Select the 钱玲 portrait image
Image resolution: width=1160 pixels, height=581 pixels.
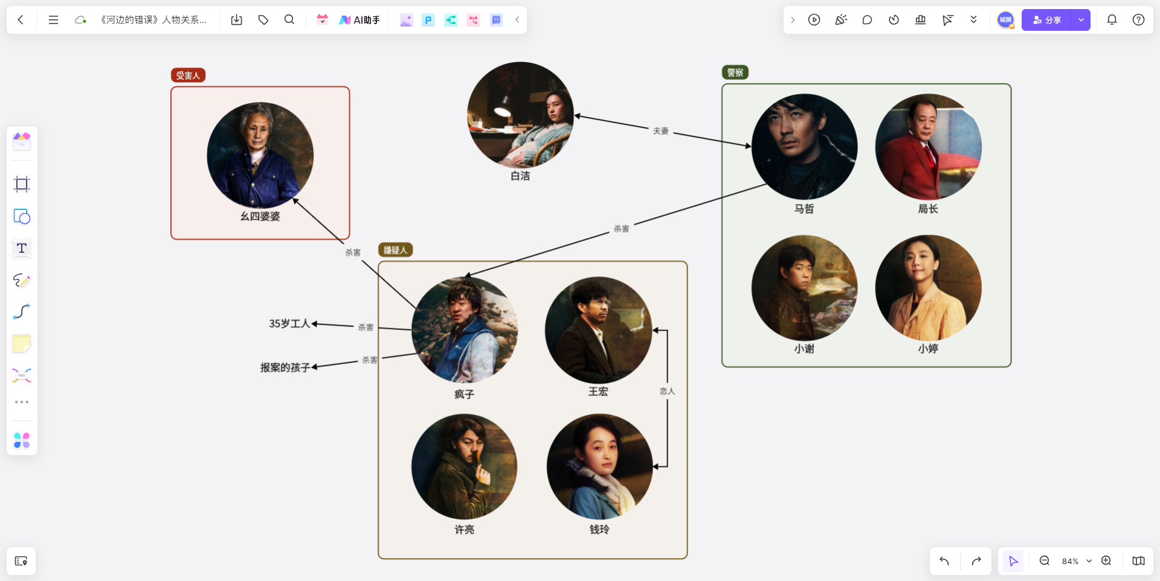tap(600, 466)
